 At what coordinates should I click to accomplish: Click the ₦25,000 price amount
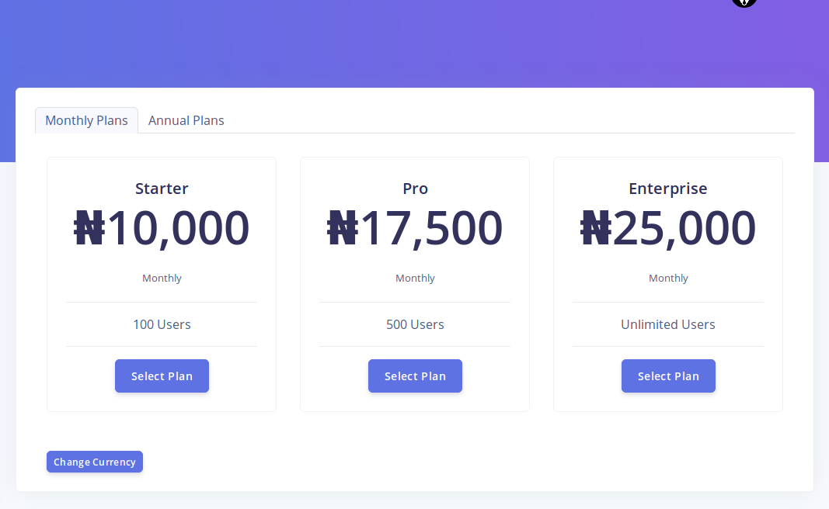pyautogui.click(x=668, y=228)
